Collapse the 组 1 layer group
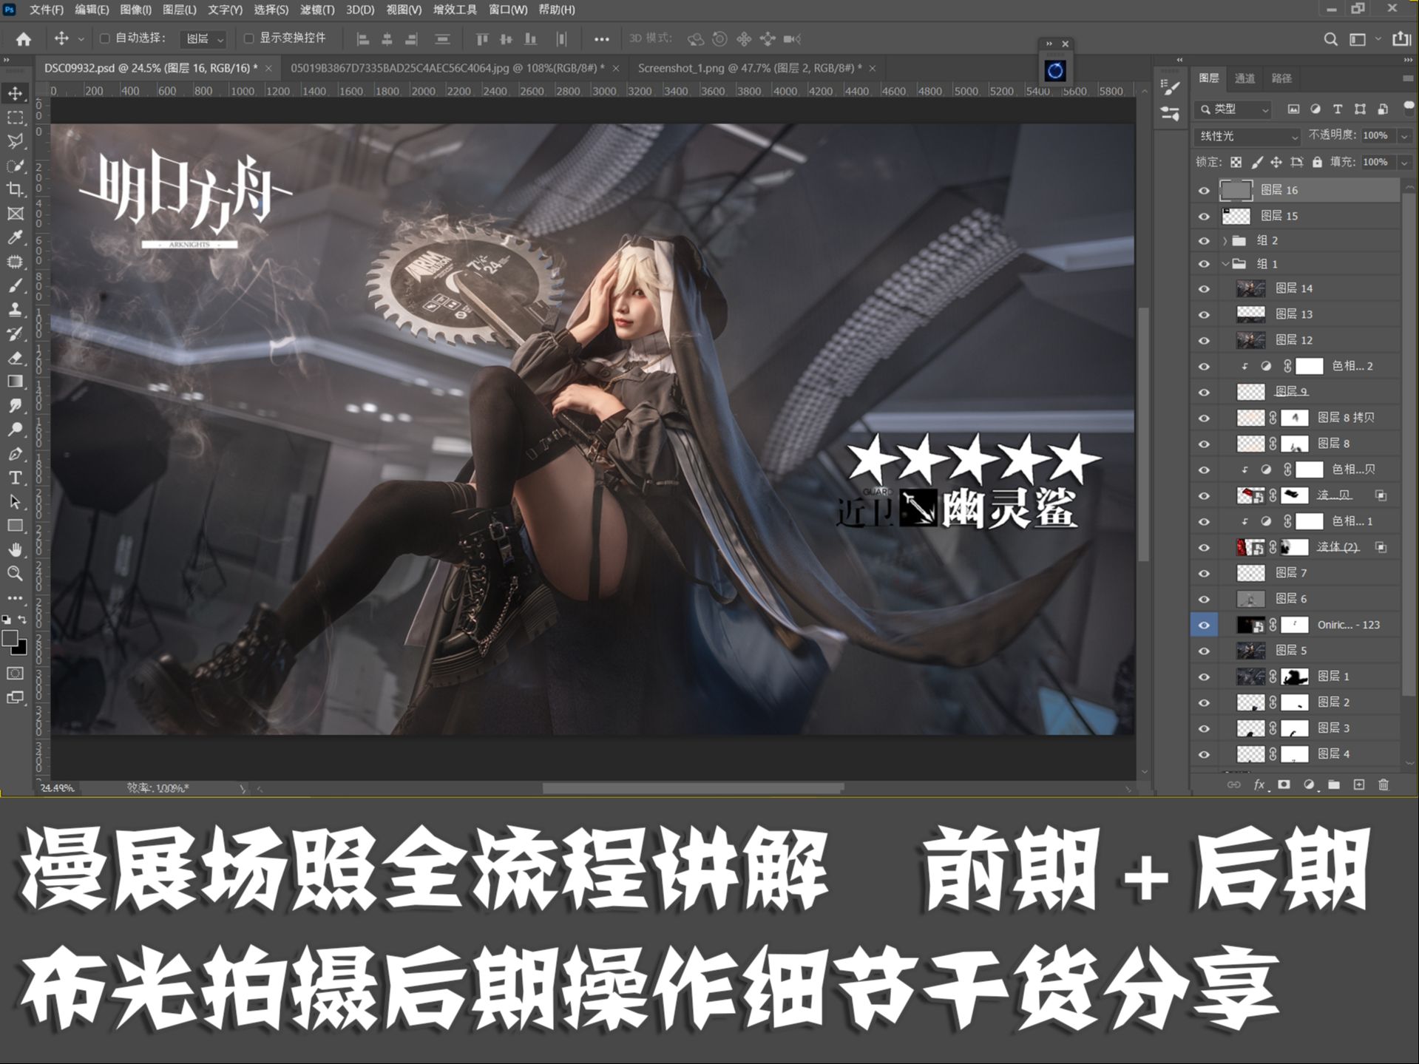 pos(1225,264)
